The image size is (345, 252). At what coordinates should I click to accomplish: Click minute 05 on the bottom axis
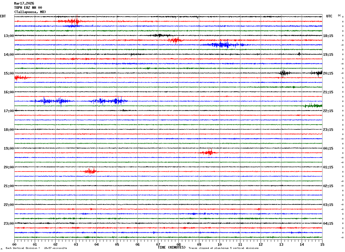117,244
